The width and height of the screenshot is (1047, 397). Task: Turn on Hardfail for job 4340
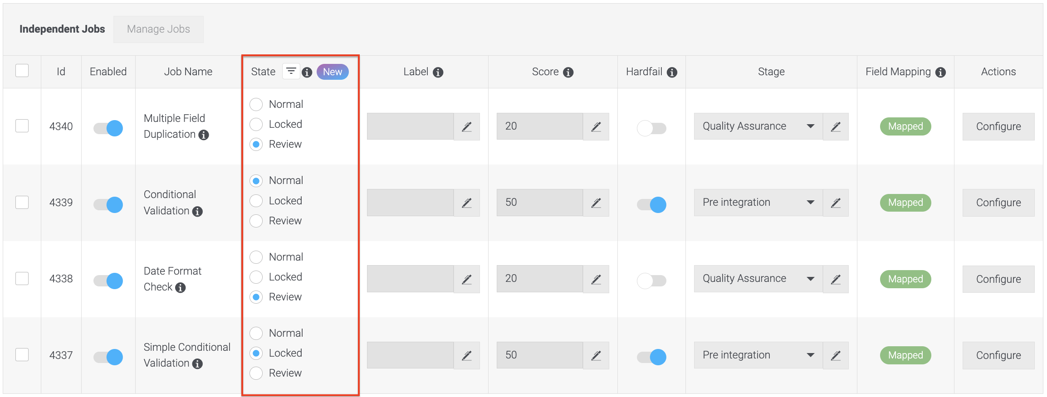click(x=651, y=128)
